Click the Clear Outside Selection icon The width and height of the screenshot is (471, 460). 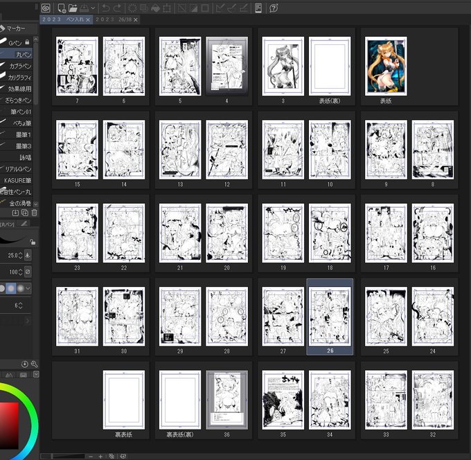[x=144, y=8]
